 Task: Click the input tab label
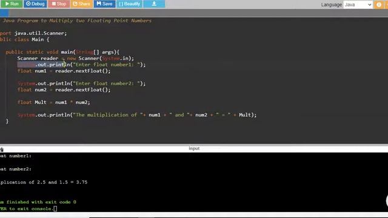coord(194,148)
